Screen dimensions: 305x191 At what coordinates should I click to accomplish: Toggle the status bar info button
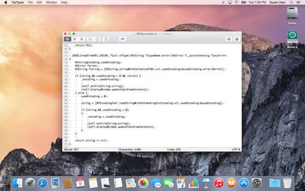98,39
